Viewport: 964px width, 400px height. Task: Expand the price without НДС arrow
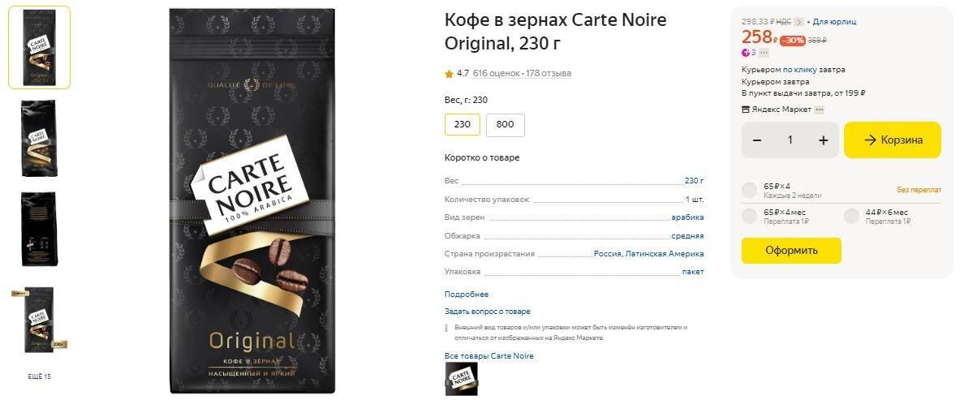click(798, 22)
